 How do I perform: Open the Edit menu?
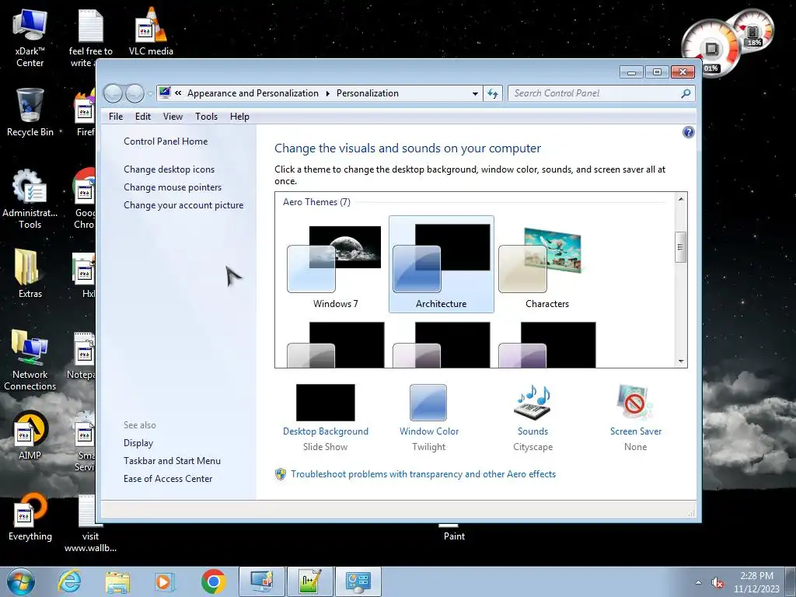point(143,117)
